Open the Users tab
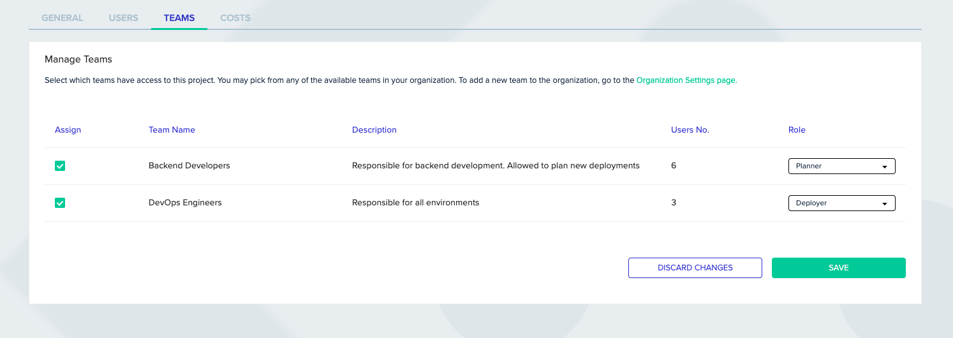Image resolution: width=953 pixels, height=338 pixels. pos(124,18)
